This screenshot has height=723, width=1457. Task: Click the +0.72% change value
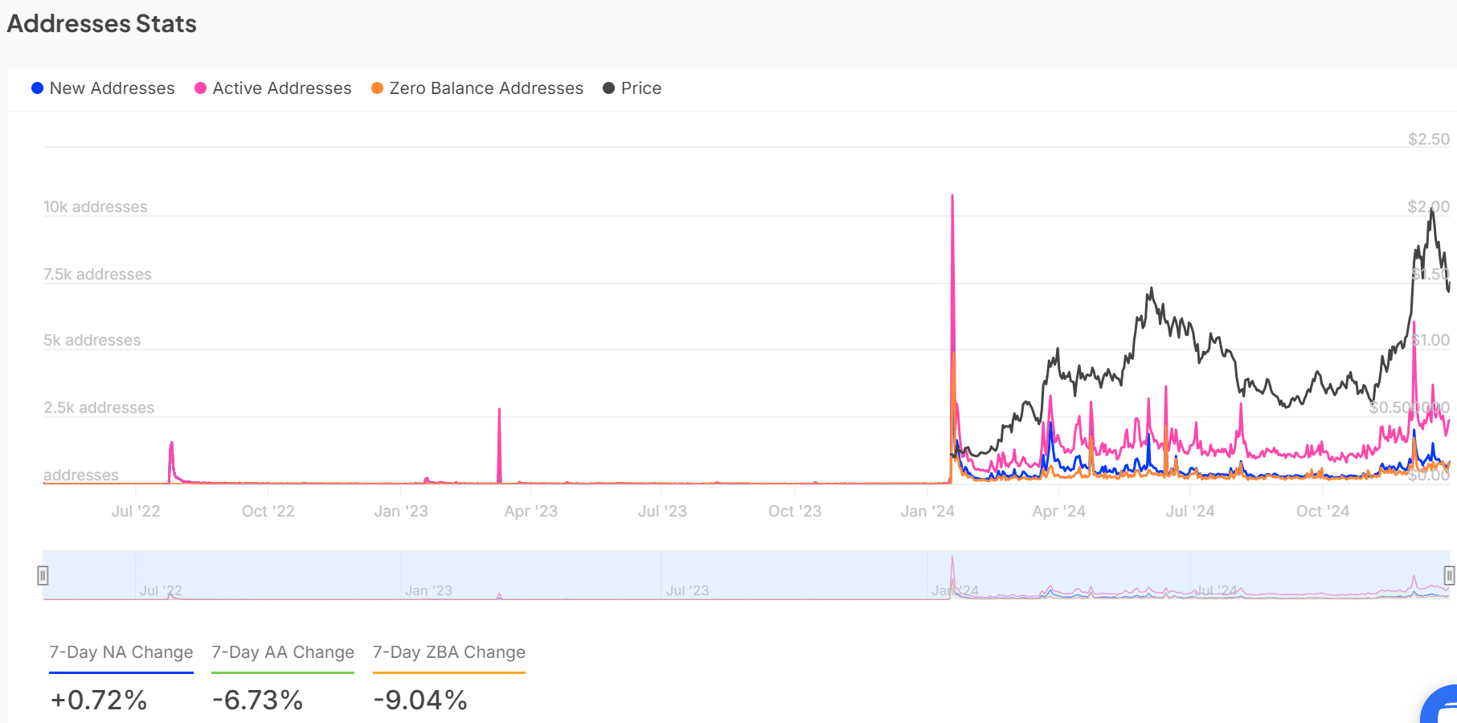click(98, 700)
